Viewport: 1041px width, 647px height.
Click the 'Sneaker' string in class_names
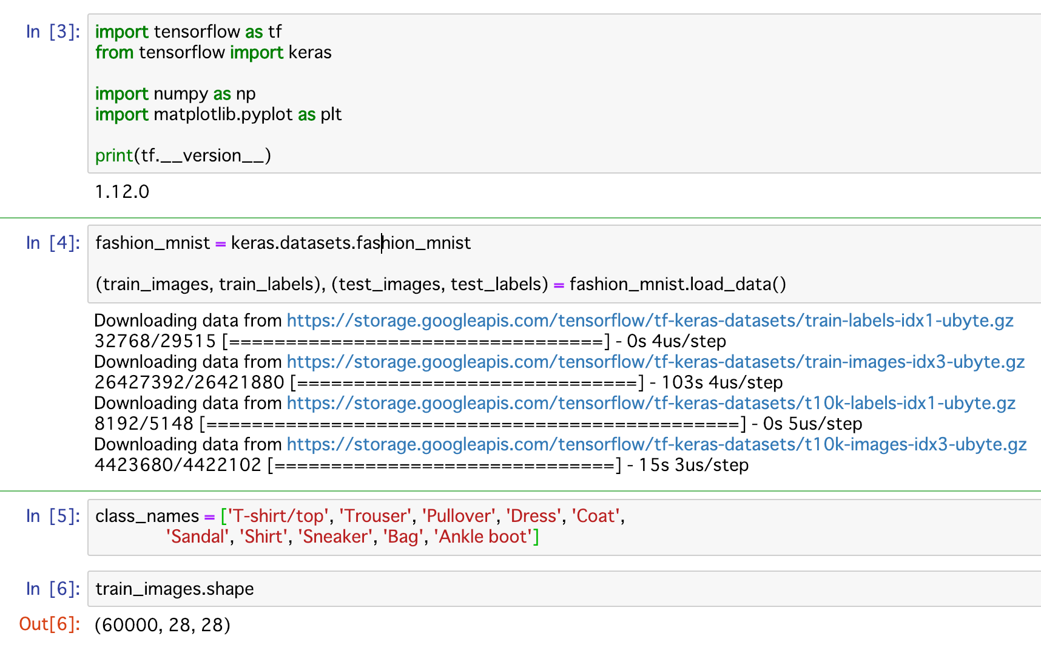[335, 537]
